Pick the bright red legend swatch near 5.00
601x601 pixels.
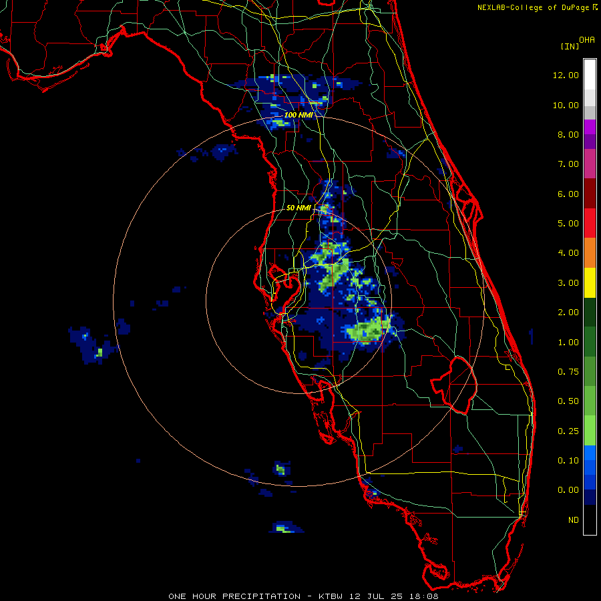point(590,223)
